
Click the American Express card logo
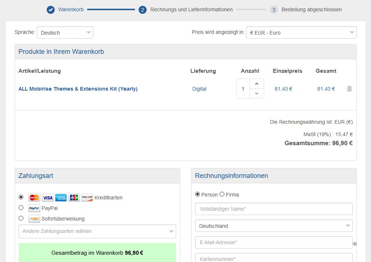(x=61, y=198)
